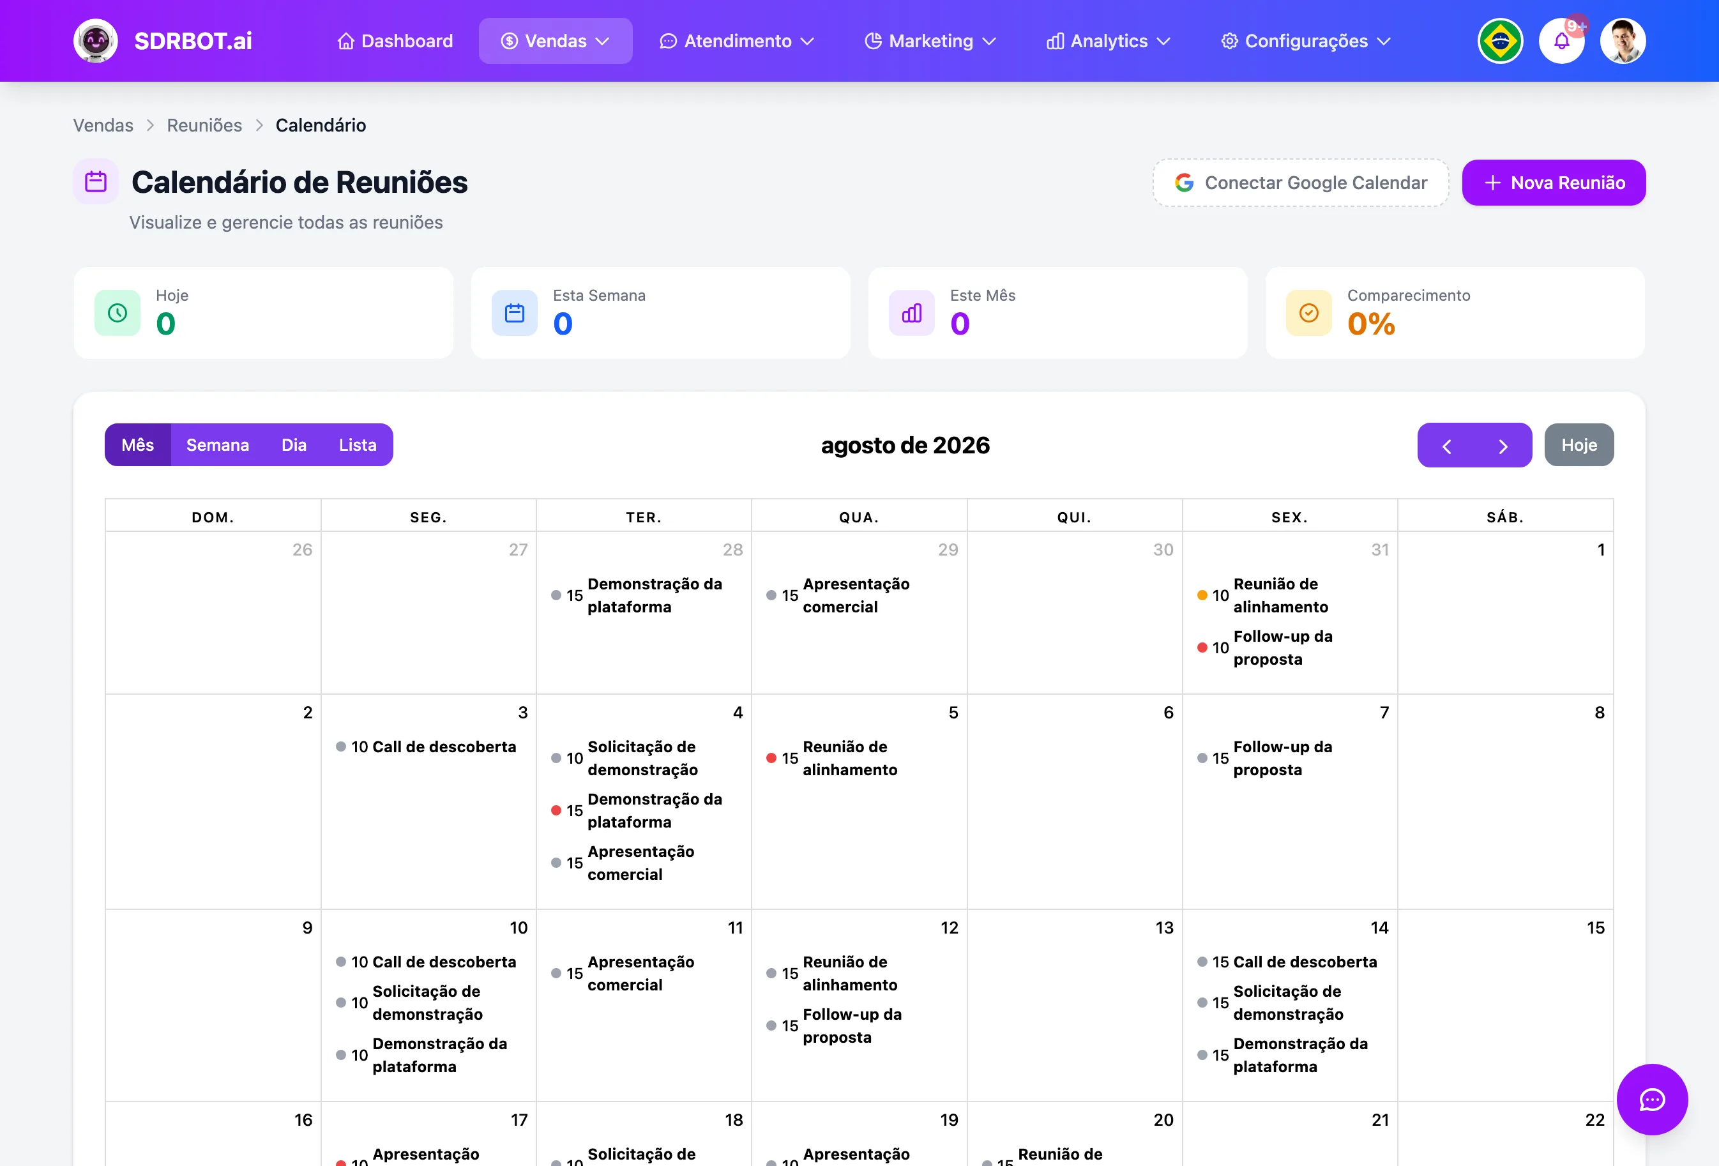This screenshot has height=1166, width=1719.
Task: Switch to the Lista view
Action: [358, 444]
